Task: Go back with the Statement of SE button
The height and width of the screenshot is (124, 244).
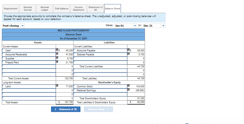Action: point(66,109)
